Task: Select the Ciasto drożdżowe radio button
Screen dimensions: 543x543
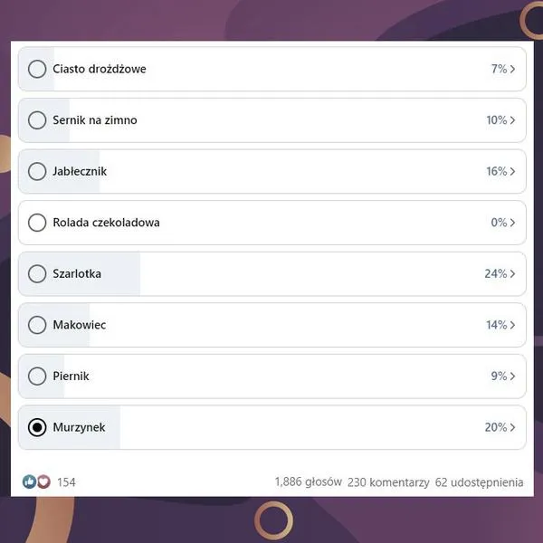Action: (x=37, y=69)
